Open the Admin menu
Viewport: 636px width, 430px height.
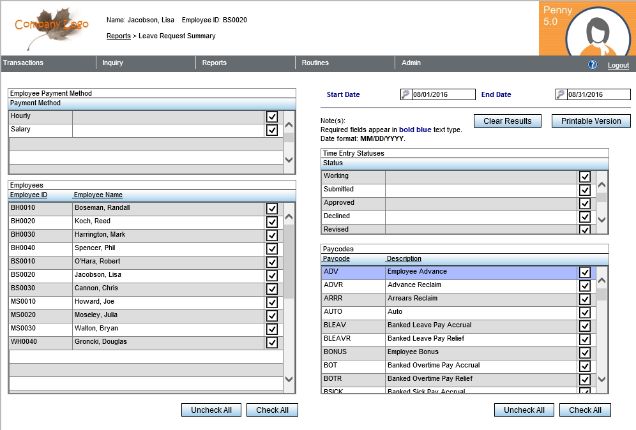tap(411, 63)
